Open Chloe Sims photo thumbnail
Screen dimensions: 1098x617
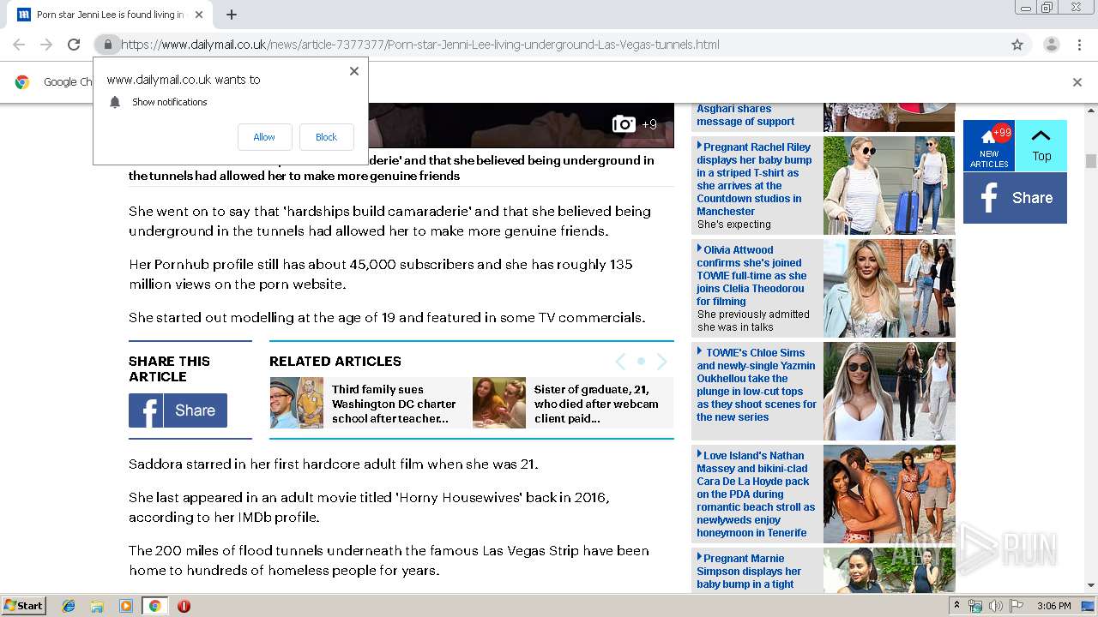889,391
